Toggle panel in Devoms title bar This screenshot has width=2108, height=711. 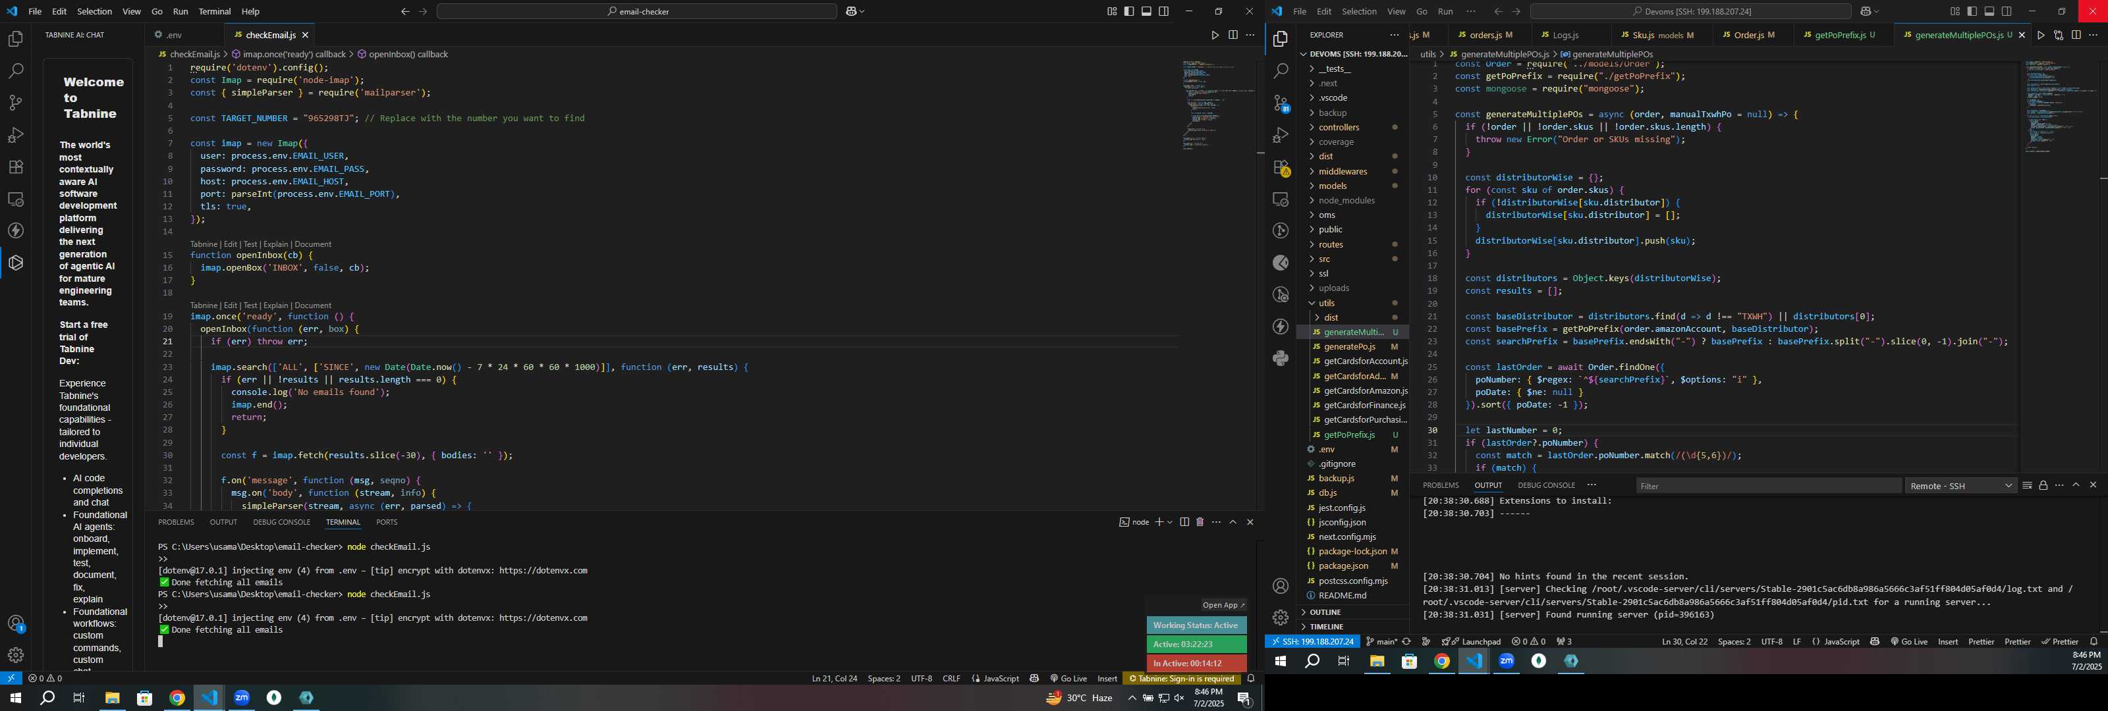click(1989, 11)
